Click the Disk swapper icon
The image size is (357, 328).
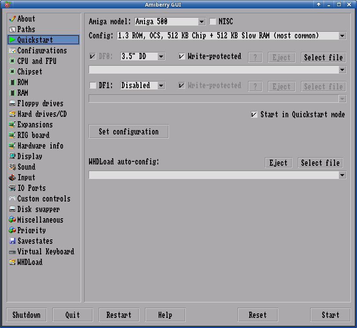coord(12,209)
